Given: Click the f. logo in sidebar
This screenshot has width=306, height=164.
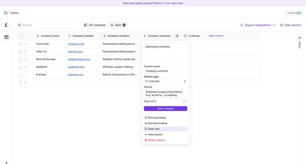Looking at the screenshot, I should point(6,25).
